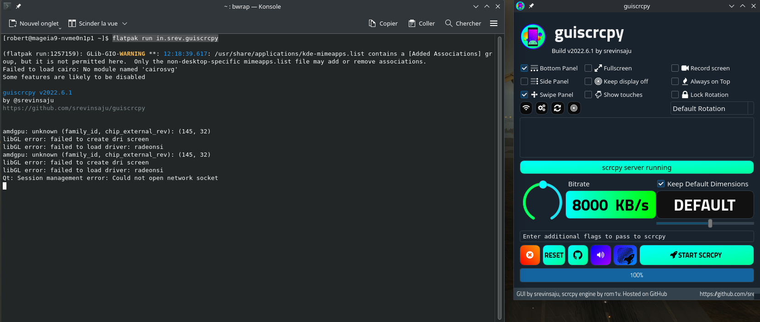
Task: Click the blue rocket icon button
Action: (x=625, y=255)
